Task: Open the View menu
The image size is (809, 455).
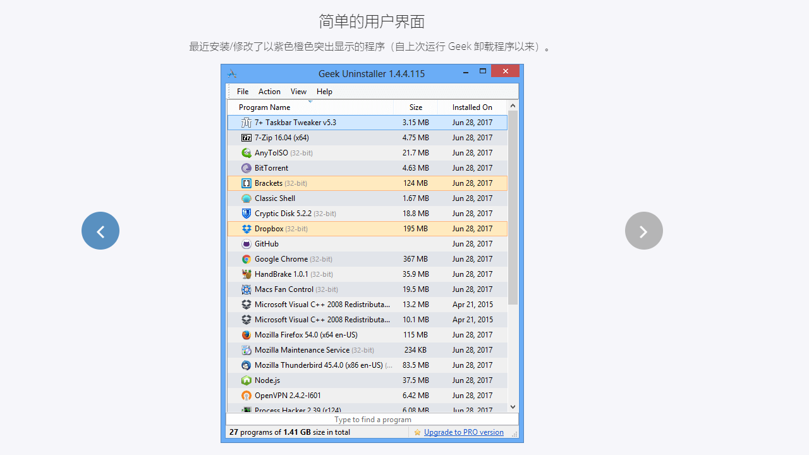Action: (298, 91)
